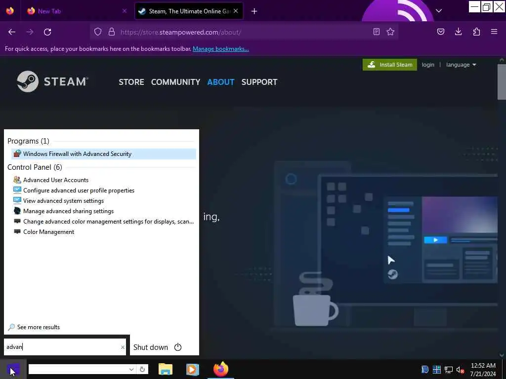This screenshot has width=506, height=379.
Task: Click the forward navigation arrow
Action: pos(30,32)
